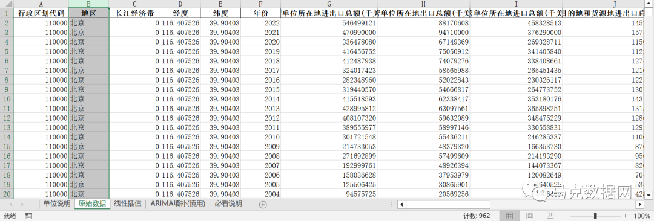Click cell with value 301721548
The image size is (654, 221).
tap(329, 137)
